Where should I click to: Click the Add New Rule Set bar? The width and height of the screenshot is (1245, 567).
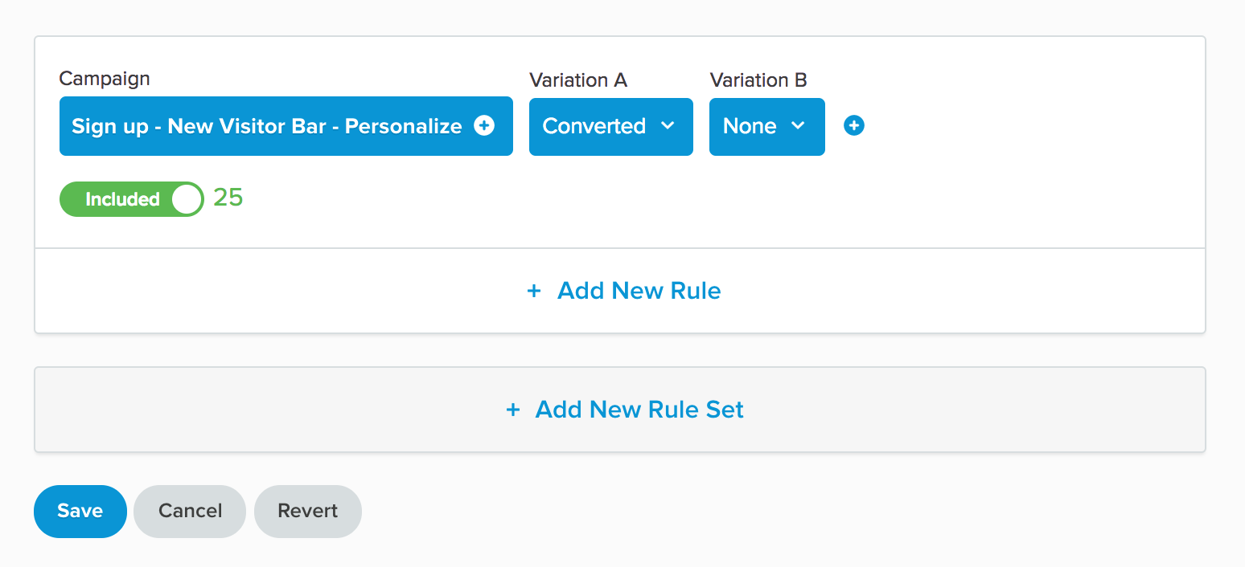point(620,410)
